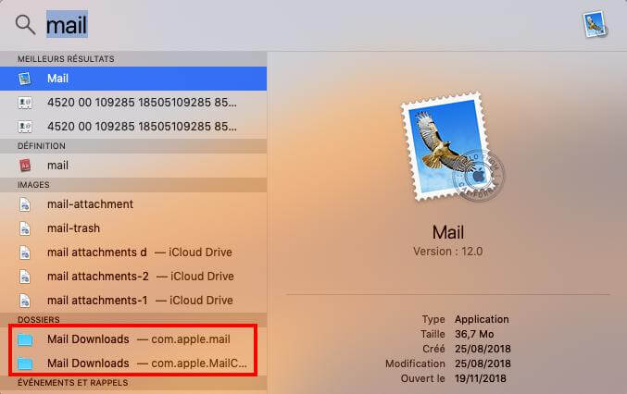The image size is (627, 394).
Task: Click the Mail app icon in top result row
Action: coord(25,79)
